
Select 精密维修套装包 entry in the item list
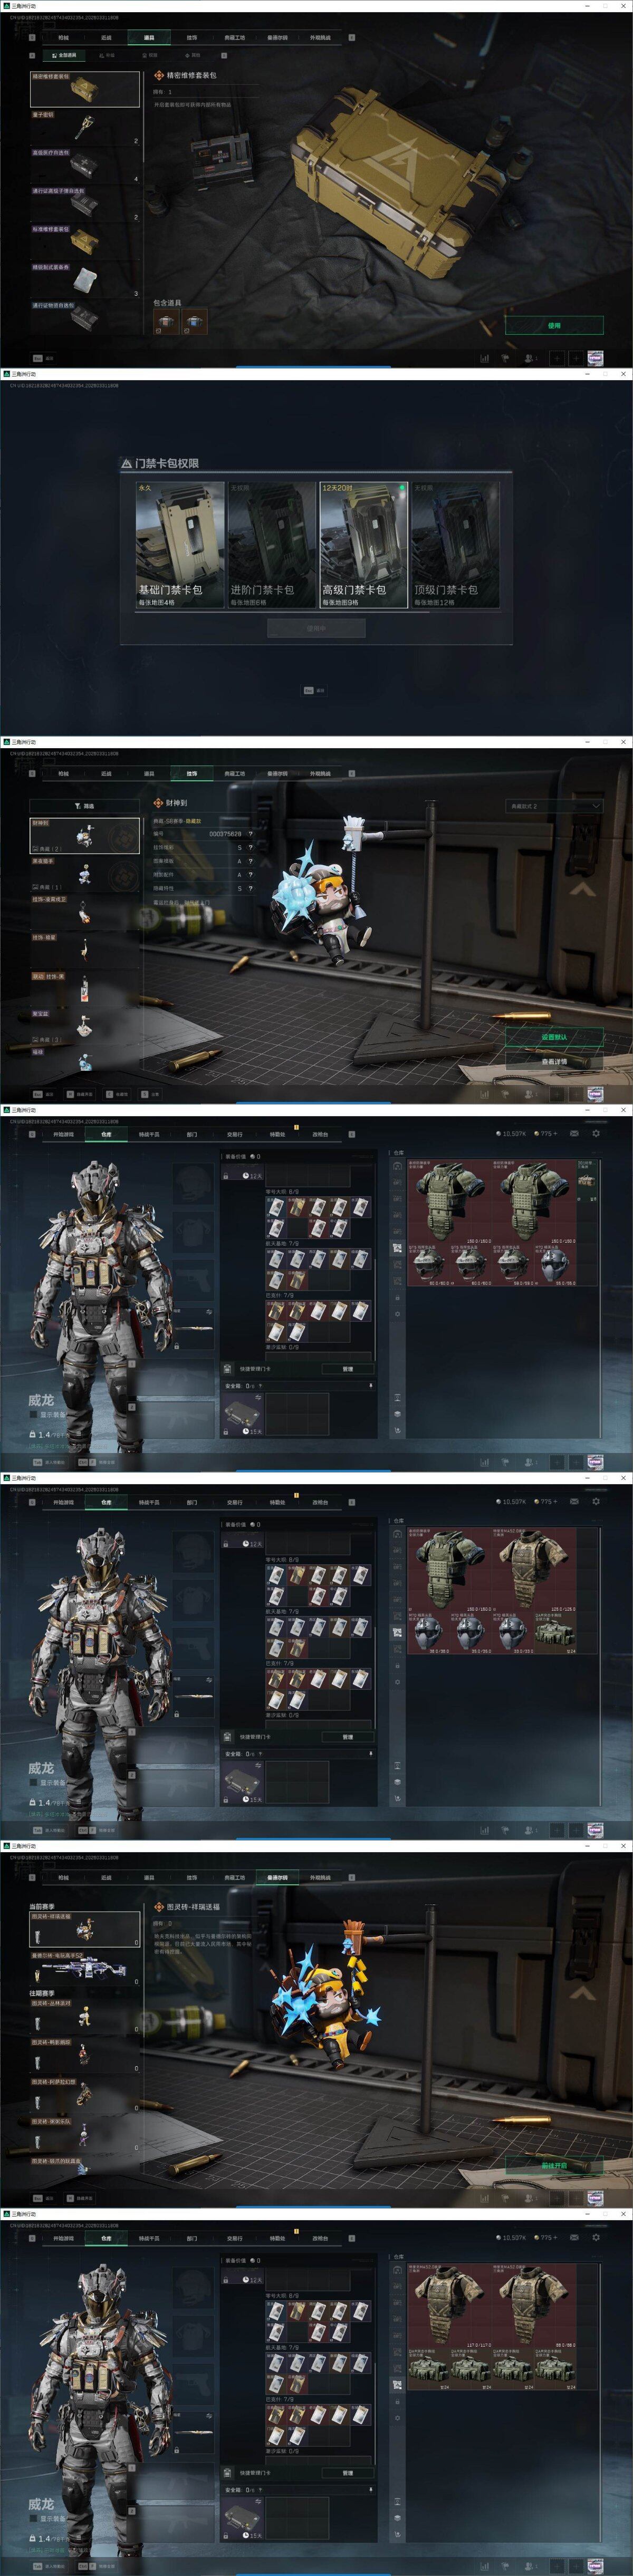[85, 89]
